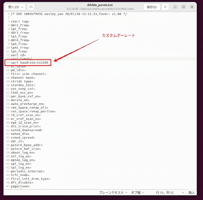The height and width of the screenshot is (200, 203).
Task: Click the uboot_log_en= line
Action: (23, 153)
